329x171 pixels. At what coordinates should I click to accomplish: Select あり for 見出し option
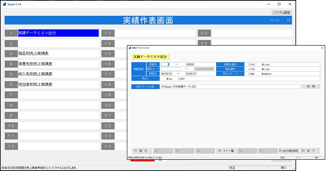(x=181, y=78)
